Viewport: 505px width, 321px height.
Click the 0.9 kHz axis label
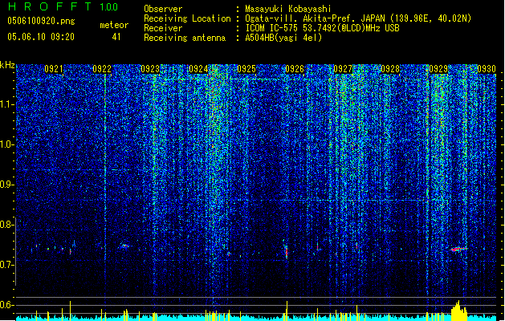click(7, 185)
